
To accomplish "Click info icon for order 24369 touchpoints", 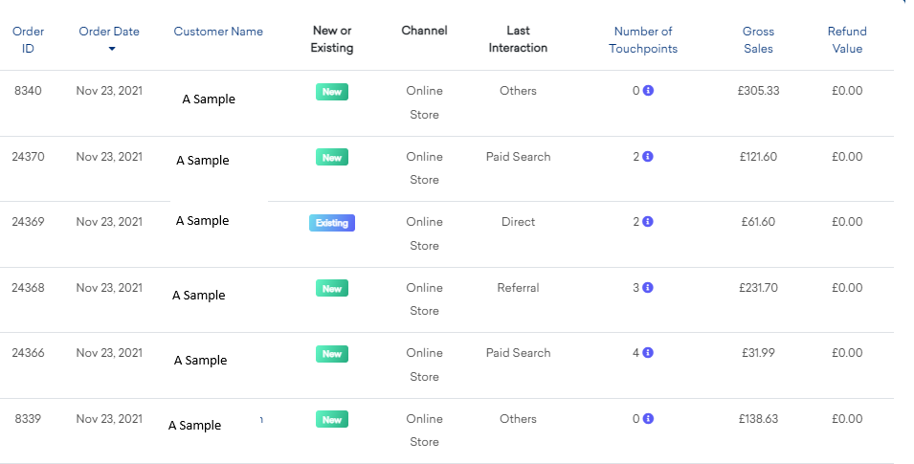I will (648, 222).
